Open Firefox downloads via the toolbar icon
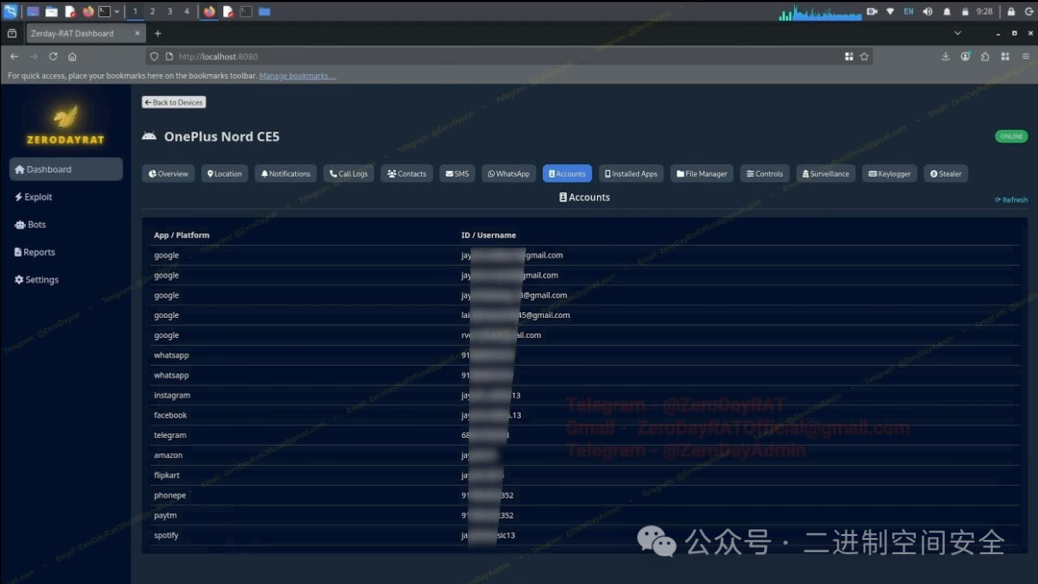The height and width of the screenshot is (584, 1038). point(946,57)
